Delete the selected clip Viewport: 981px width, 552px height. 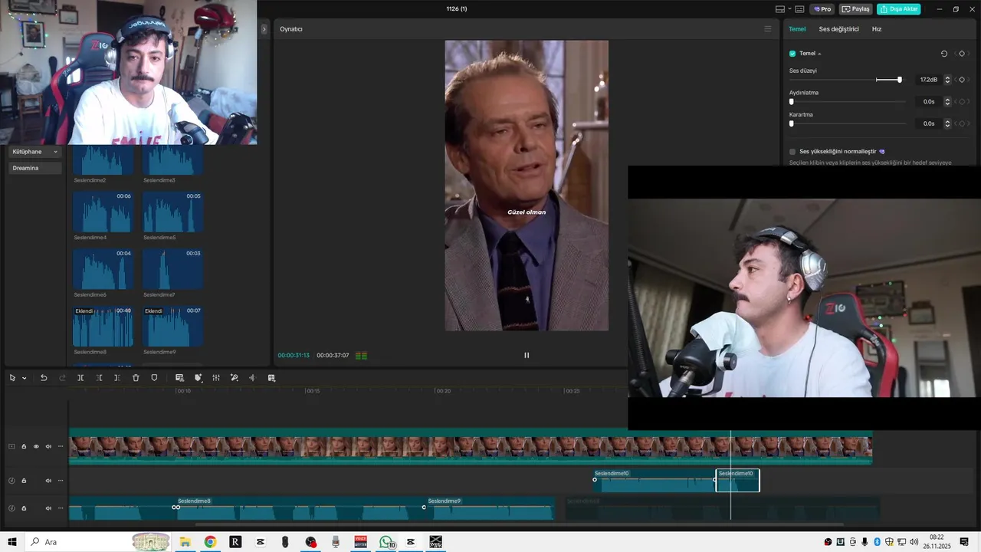coord(136,378)
